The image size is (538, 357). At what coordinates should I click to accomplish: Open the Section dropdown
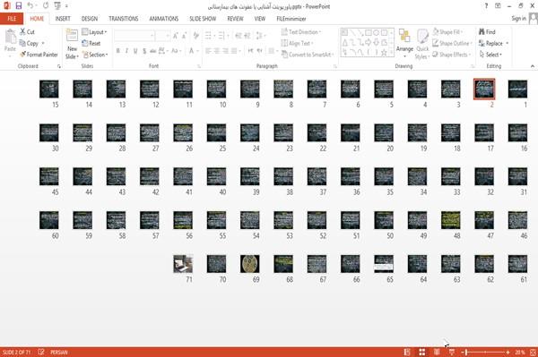[x=95, y=55]
